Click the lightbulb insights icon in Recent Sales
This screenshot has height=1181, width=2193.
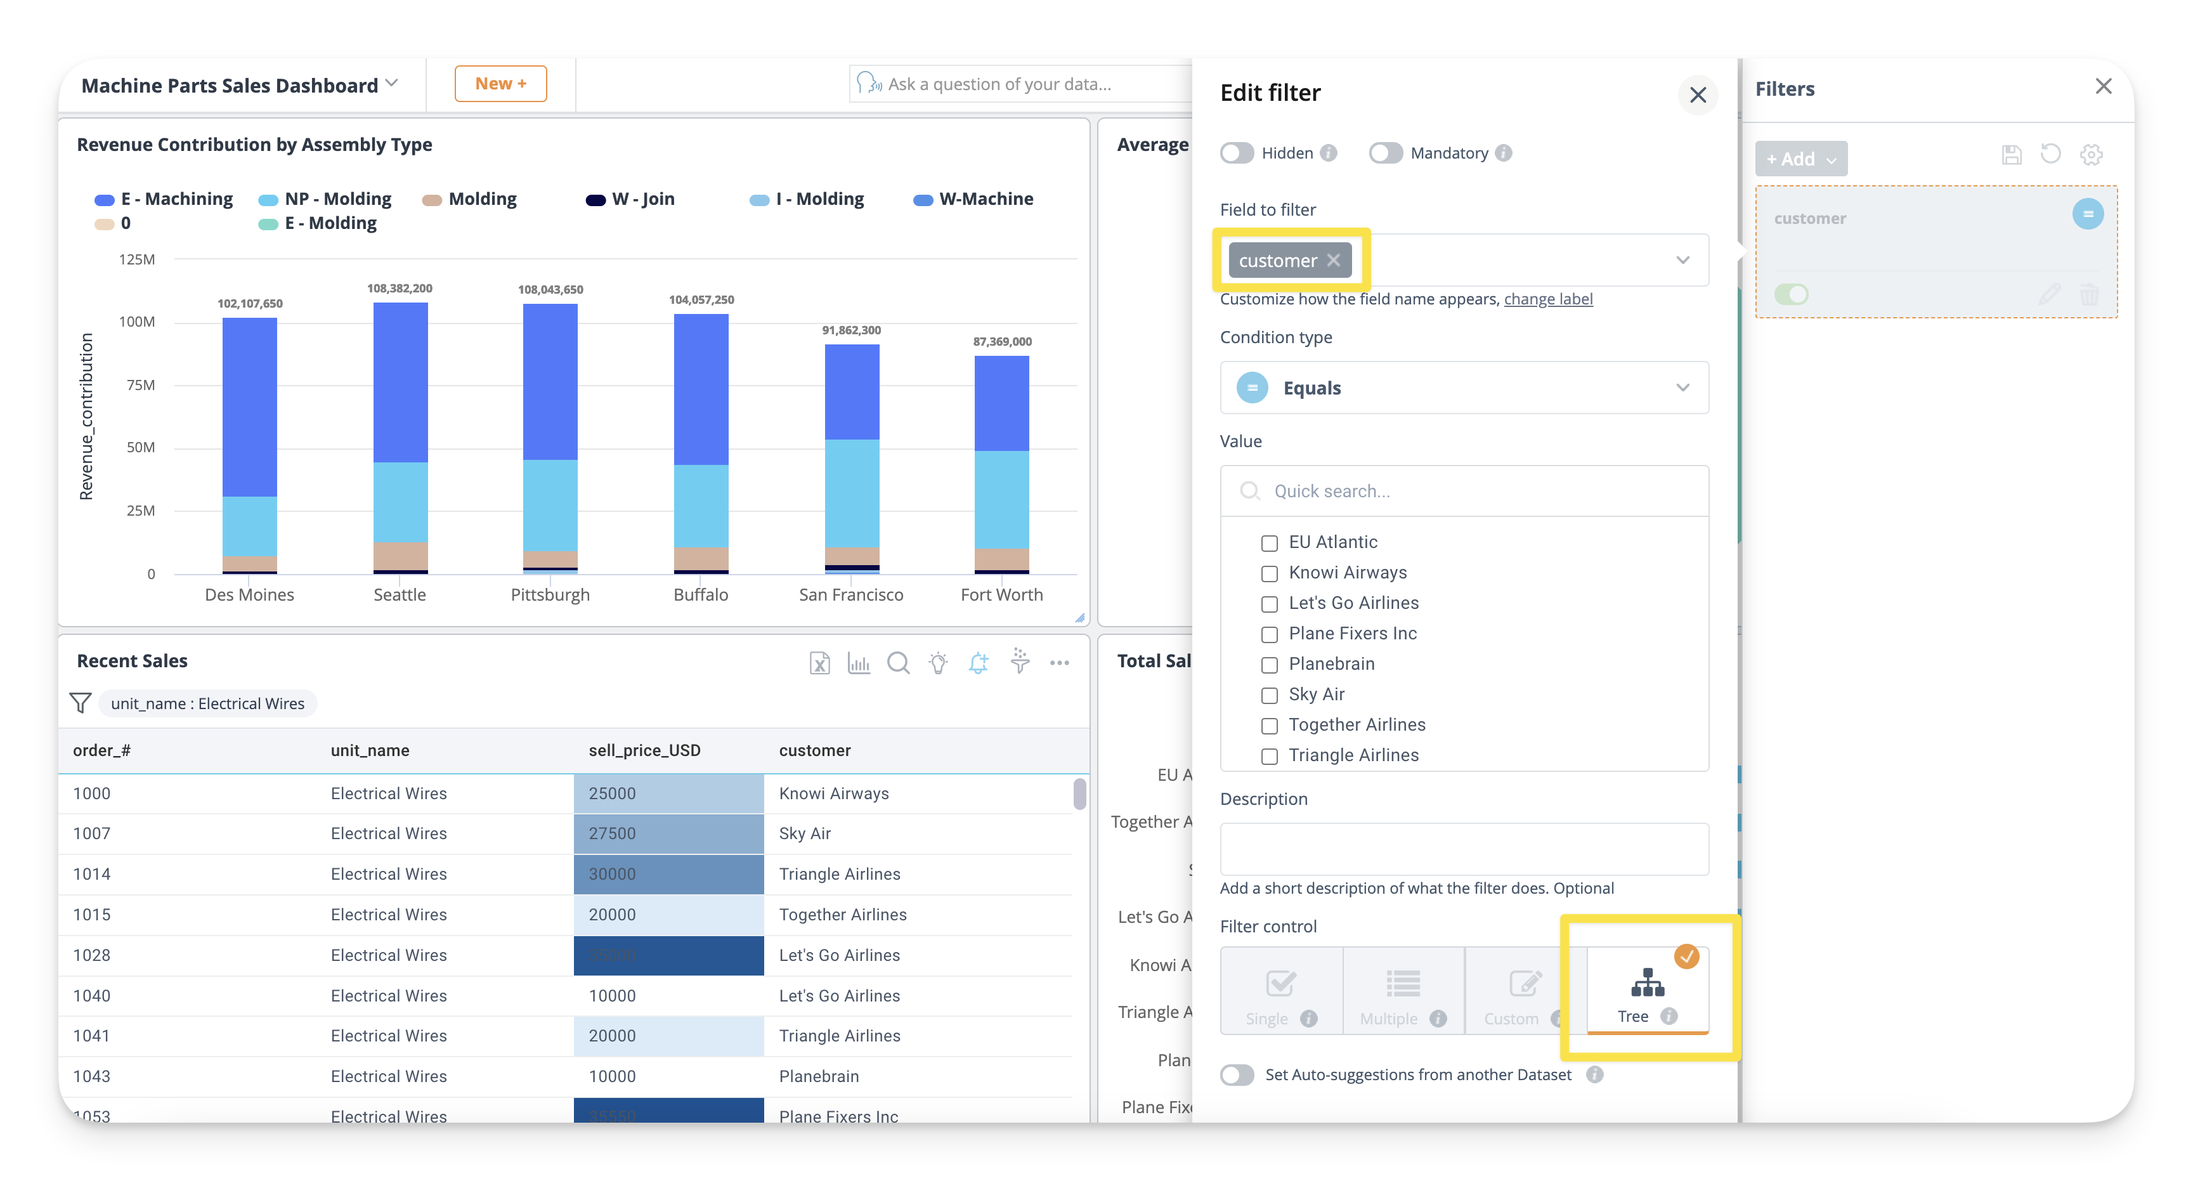click(x=938, y=662)
